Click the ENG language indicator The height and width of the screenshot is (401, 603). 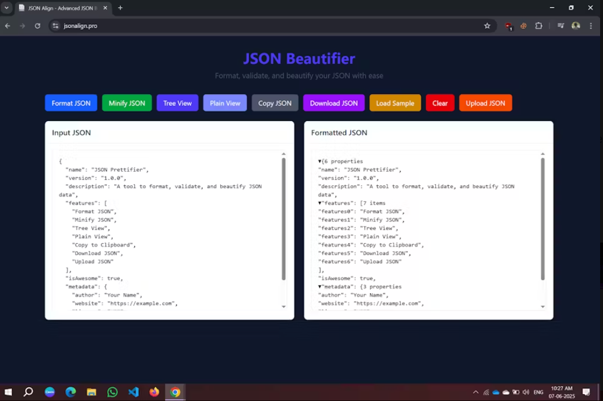point(538,392)
